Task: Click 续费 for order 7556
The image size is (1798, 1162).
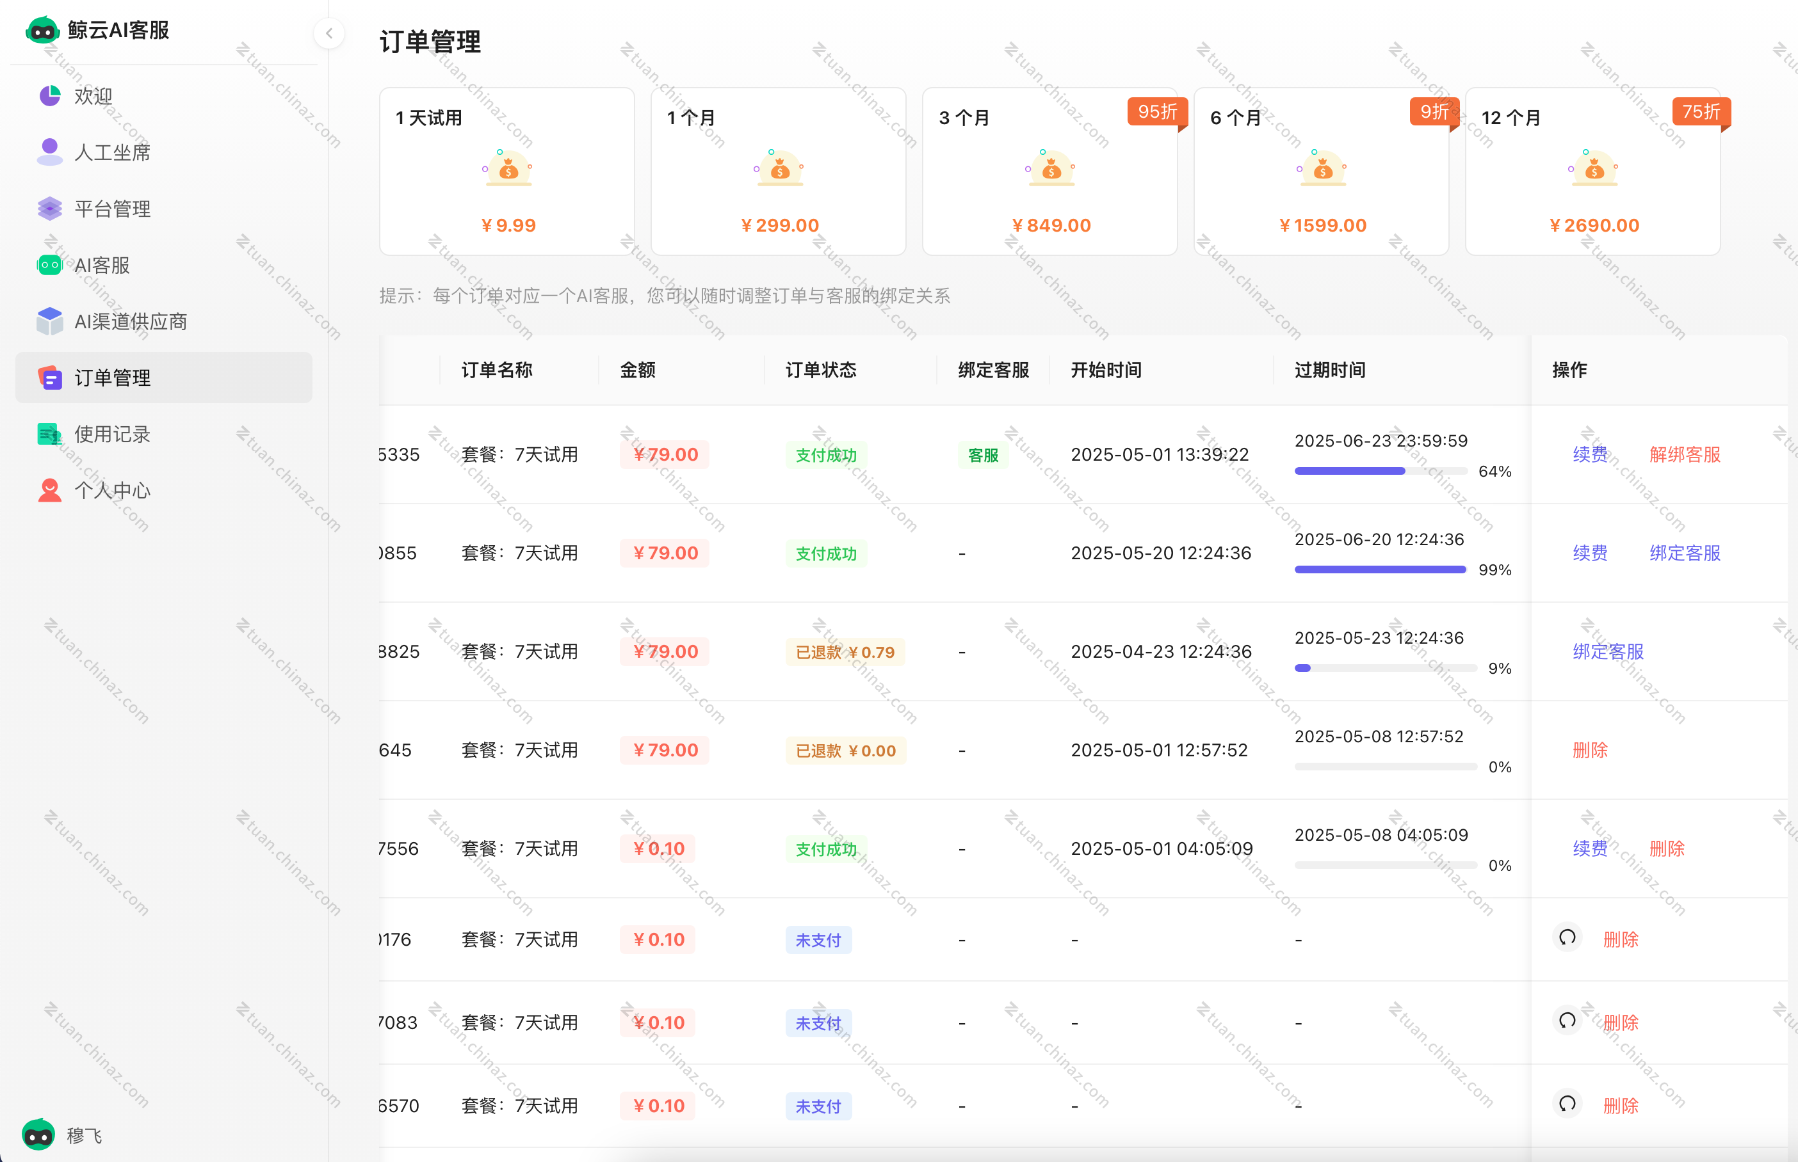Action: pos(1591,848)
